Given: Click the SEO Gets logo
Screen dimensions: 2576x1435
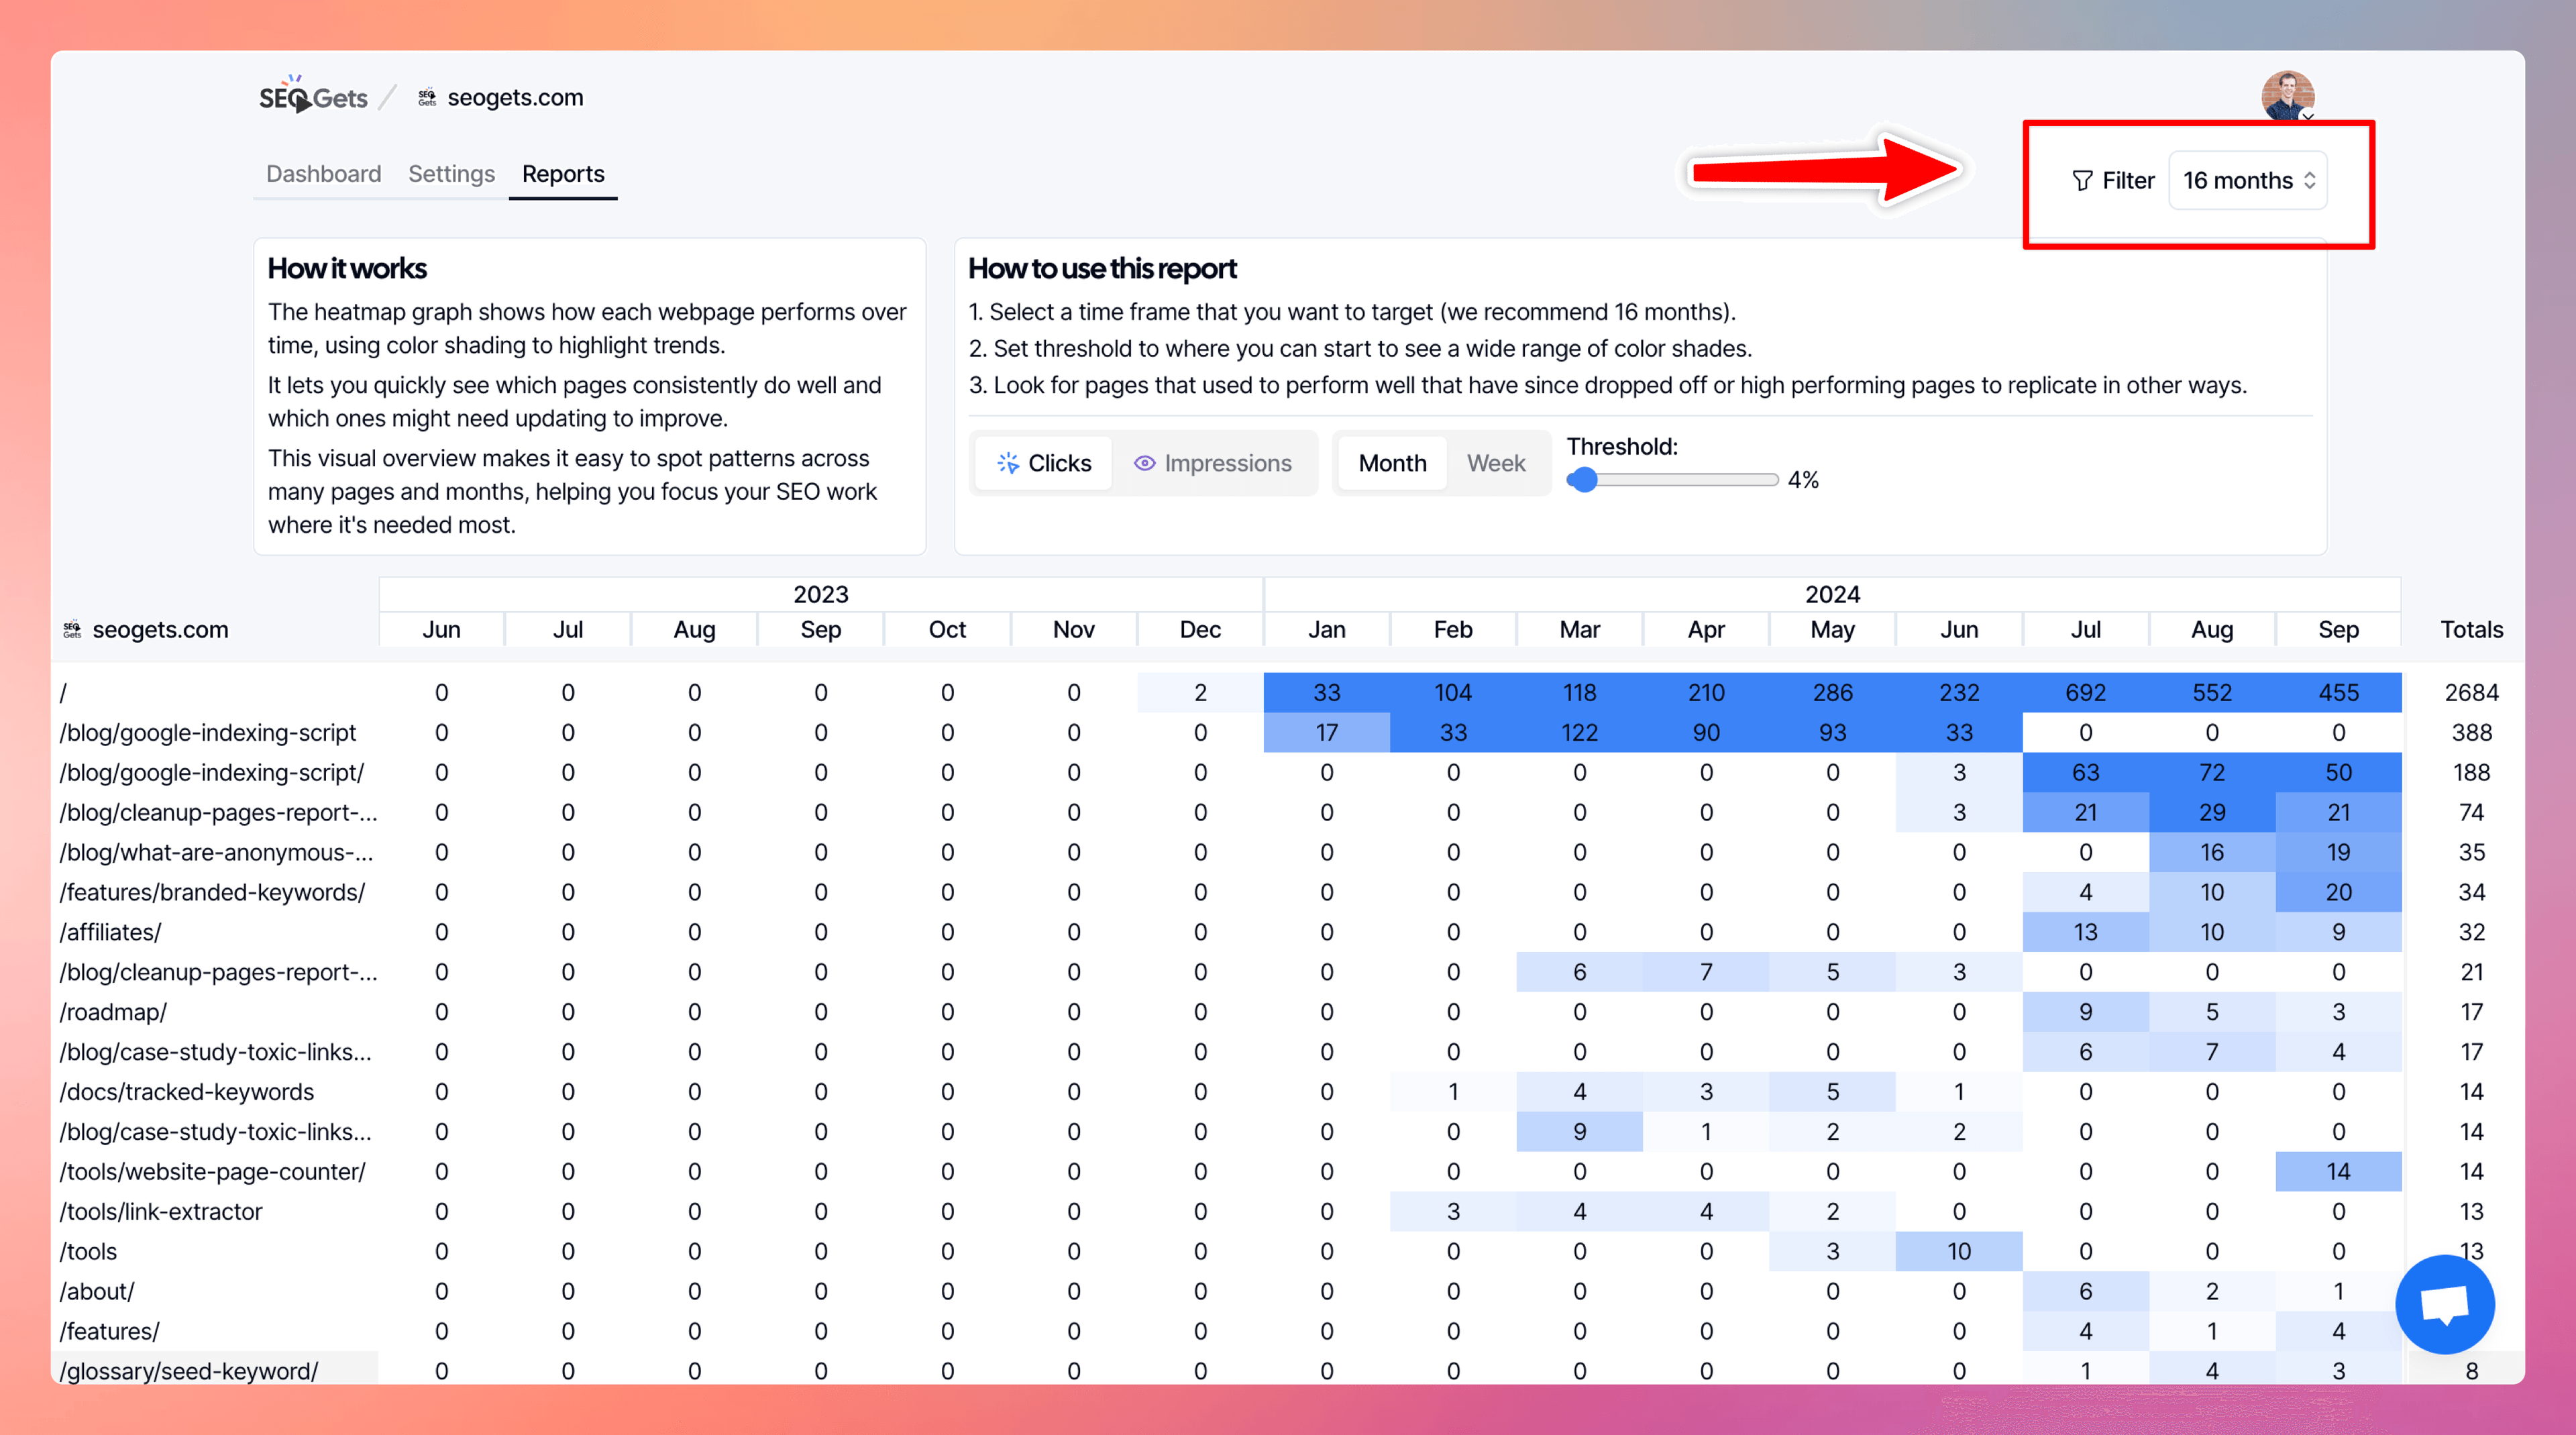Looking at the screenshot, I should click(313, 96).
